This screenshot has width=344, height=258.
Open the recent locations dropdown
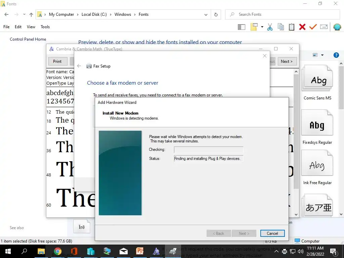(24, 14)
